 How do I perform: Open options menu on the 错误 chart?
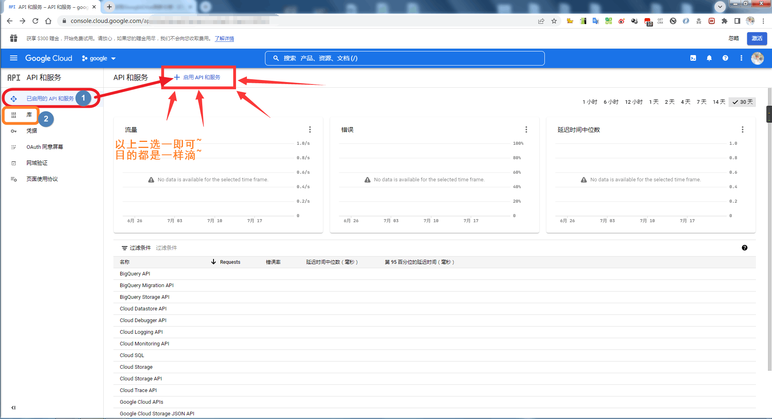coord(526,129)
